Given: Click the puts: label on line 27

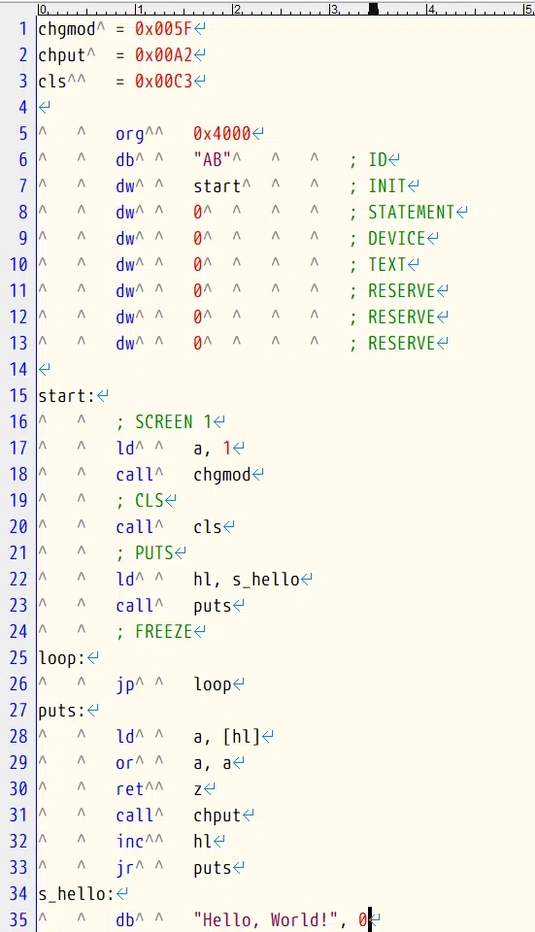Looking at the screenshot, I should (62, 711).
